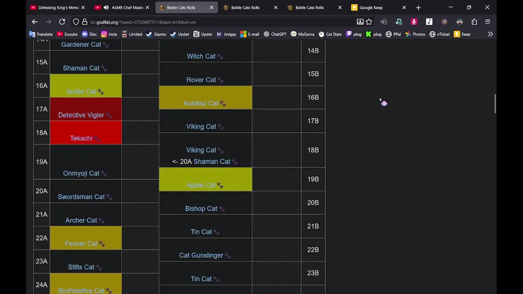Click the paw icon beside Cat Gunslinger
This screenshot has width=523, height=294.
[228, 256]
